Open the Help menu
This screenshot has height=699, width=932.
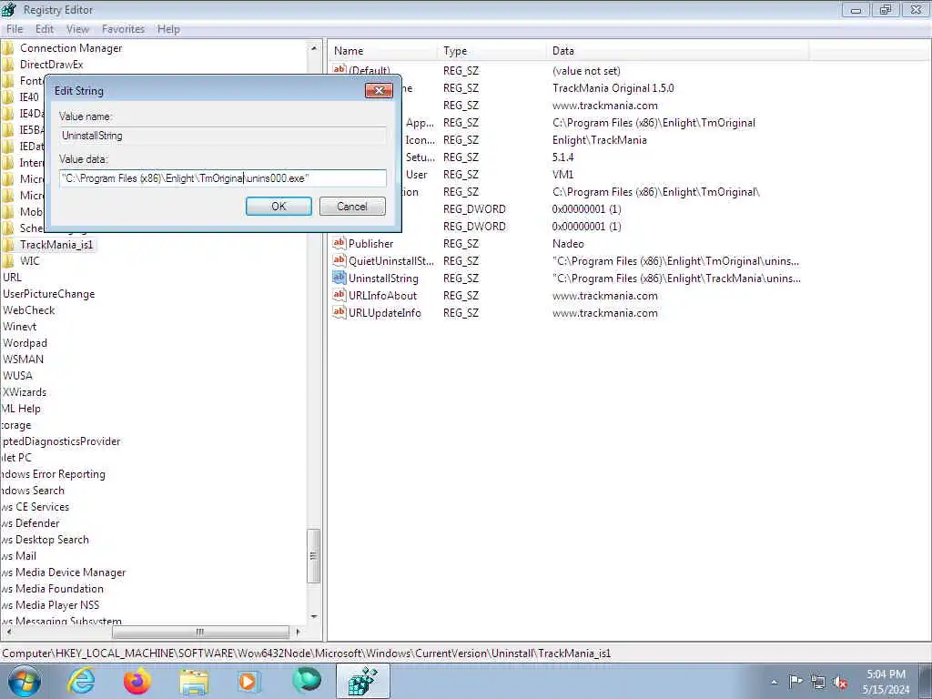168,29
